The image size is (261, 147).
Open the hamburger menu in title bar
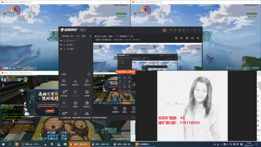pos(187,30)
